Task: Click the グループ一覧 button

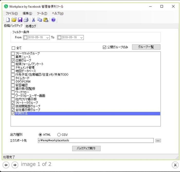Action: (146, 47)
